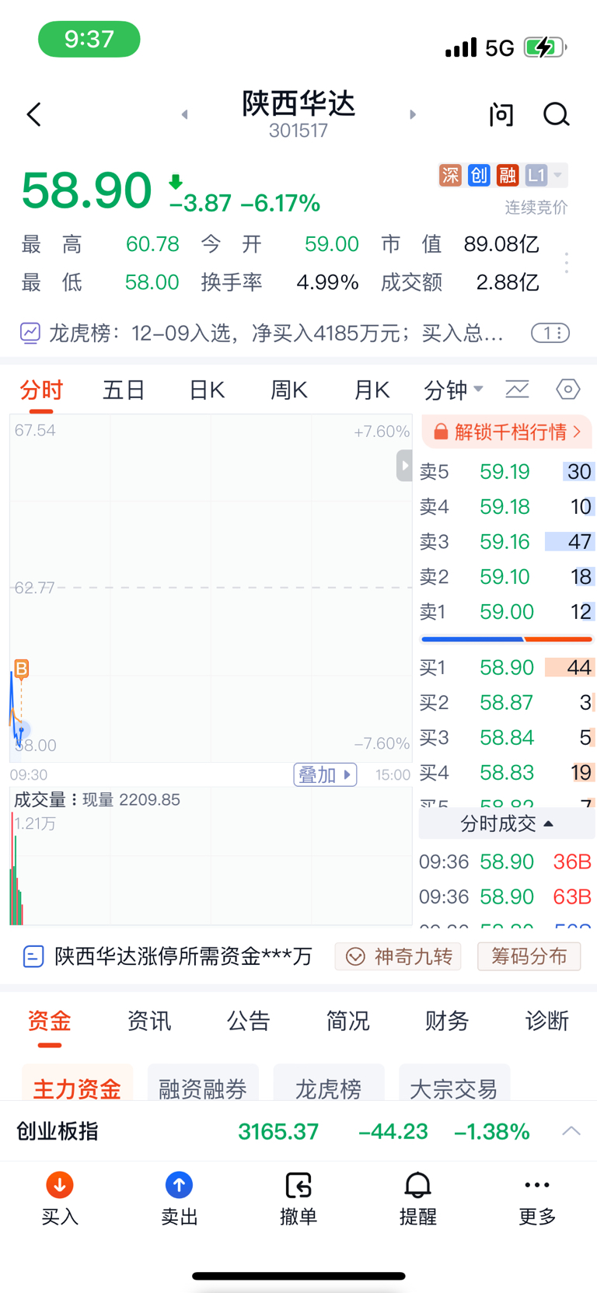Screen dimensions: 597x1293
Task: Select 买2 price 58.87
Action: pos(507,702)
